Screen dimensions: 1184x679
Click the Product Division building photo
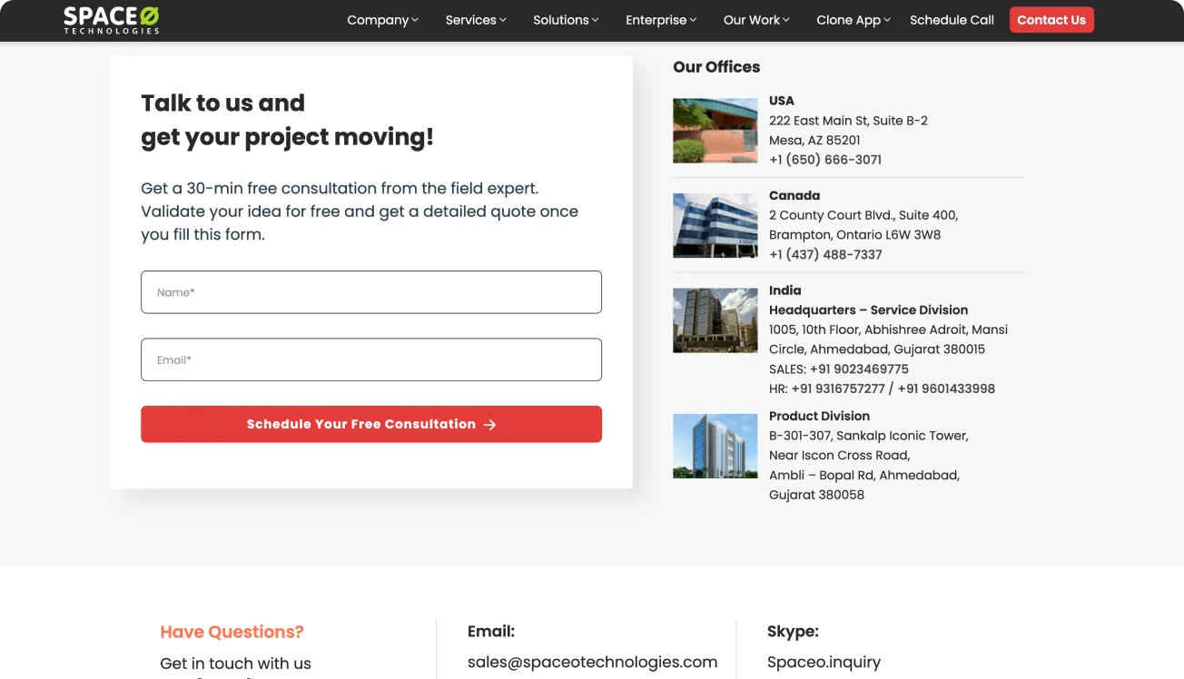tap(715, 446)
